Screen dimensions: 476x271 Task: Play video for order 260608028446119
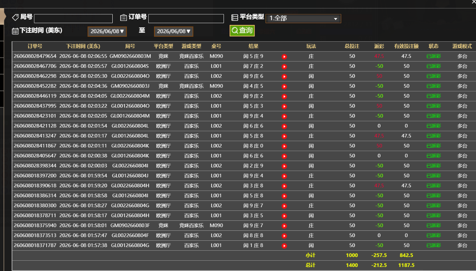[x=284, y=96]
